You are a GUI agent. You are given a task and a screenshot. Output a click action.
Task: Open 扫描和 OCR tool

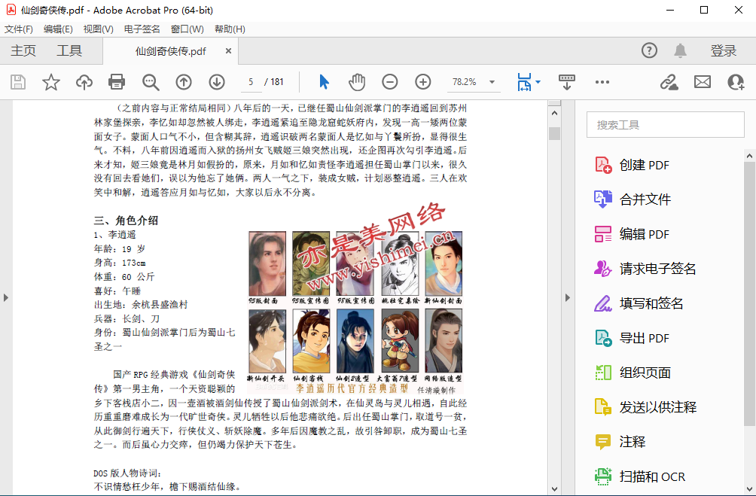639,476
